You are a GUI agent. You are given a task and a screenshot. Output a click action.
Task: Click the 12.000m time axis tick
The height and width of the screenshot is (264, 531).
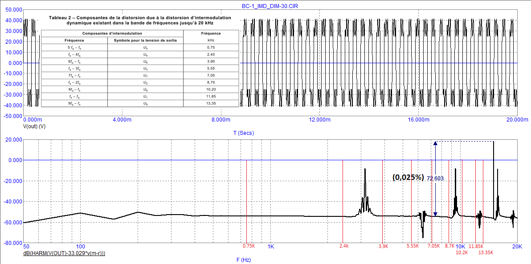point(320,120)
